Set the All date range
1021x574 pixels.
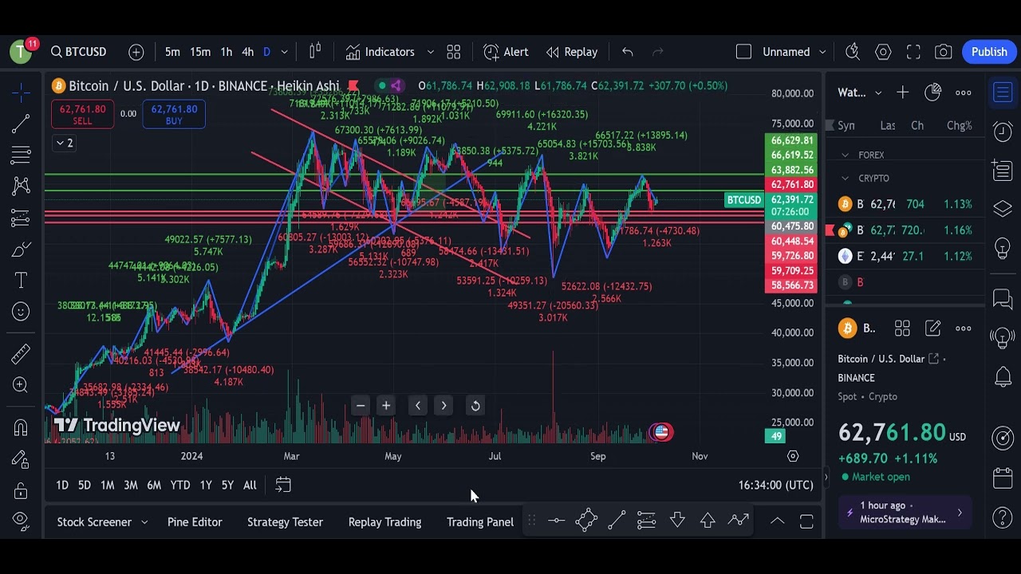tap(250, 485)
